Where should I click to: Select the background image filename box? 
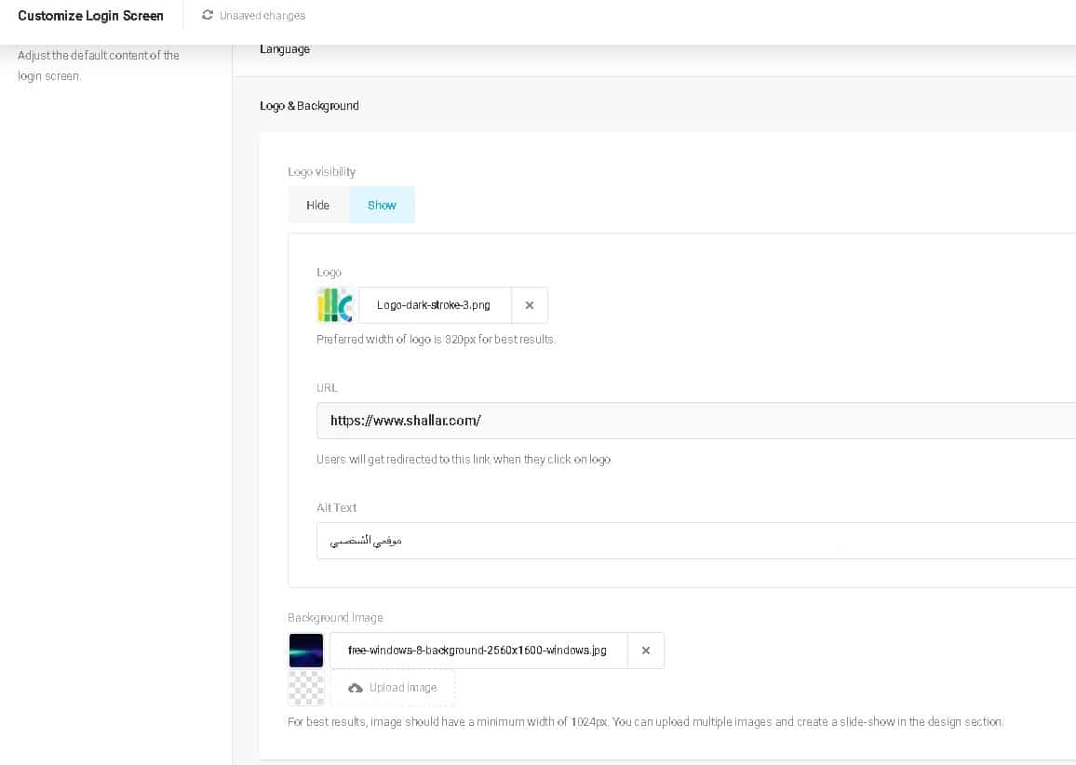click(x=477, y=651)
